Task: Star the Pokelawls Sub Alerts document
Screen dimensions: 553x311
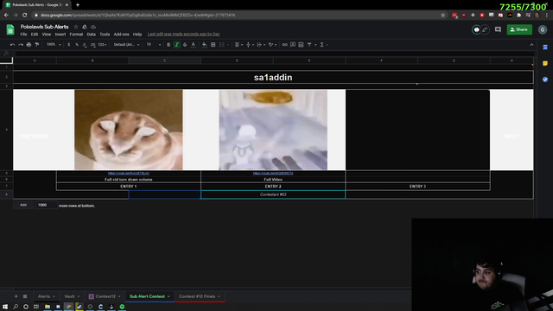Action: pyautogui.click(x=76, y=27)
